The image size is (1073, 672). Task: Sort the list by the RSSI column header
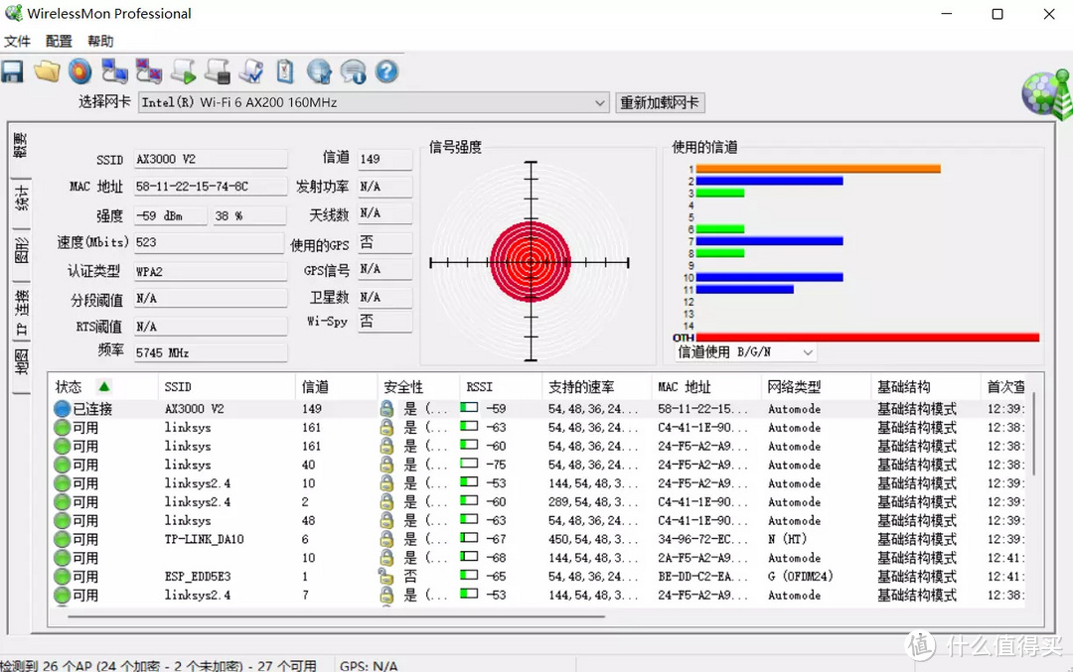pos(479,387)
